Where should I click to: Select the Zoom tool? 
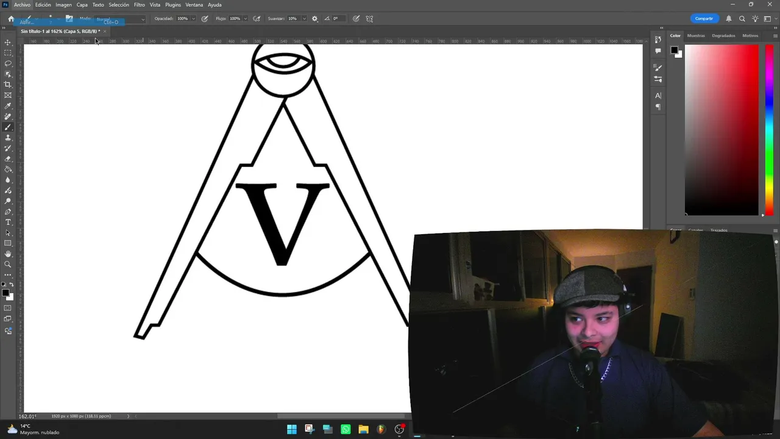pyautogui.click(x=8, y=264)
